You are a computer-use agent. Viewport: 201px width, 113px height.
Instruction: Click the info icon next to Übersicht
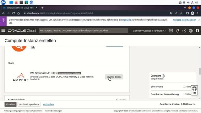163,76
